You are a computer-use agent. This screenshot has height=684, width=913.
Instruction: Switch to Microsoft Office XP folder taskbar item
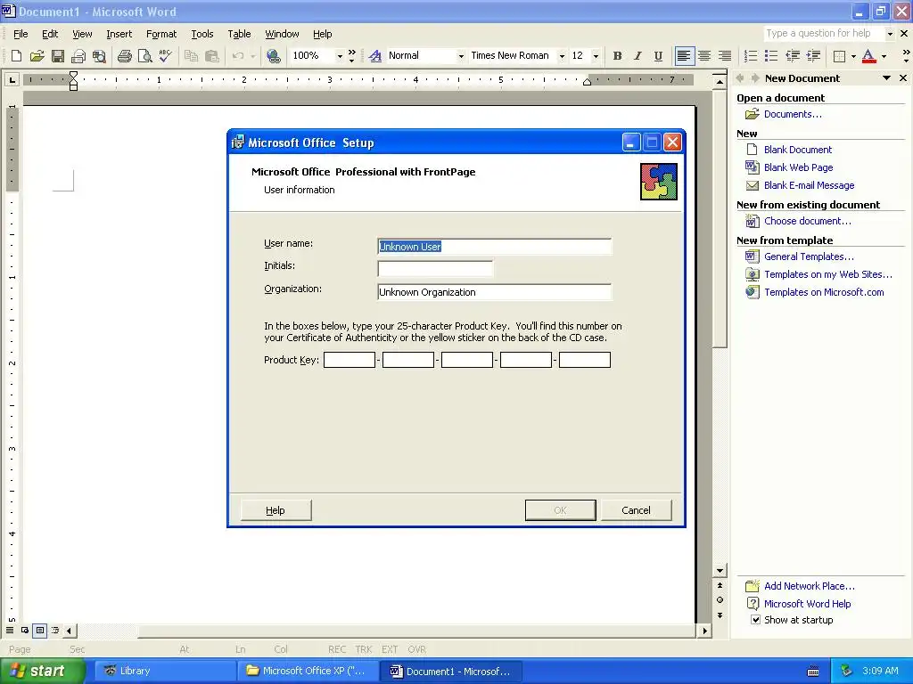coord(308,672)
